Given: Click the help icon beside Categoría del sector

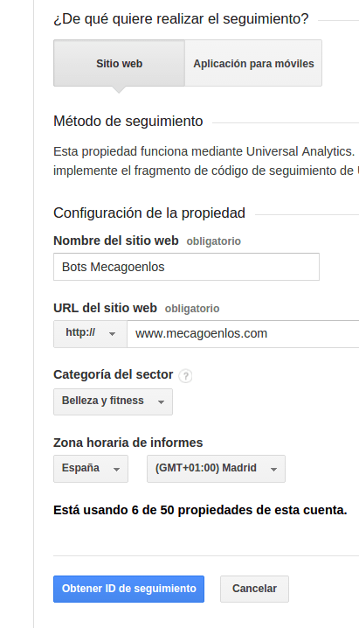Looking at the screenshot, I should coord(185,376).
